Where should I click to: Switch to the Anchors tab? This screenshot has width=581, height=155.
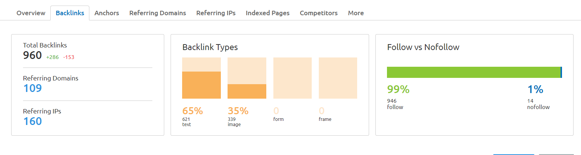pos(107,13)
